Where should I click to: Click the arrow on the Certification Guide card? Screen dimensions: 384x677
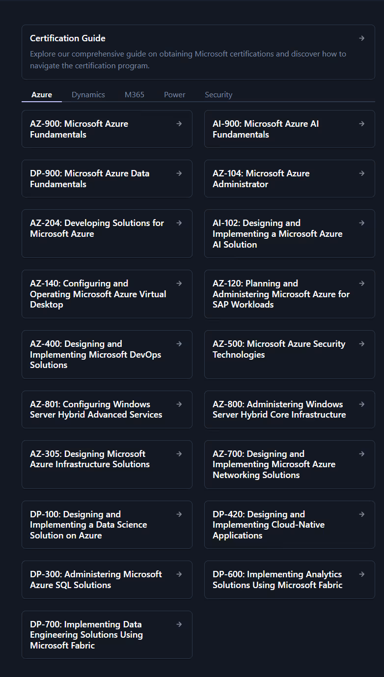pos(361,38)
